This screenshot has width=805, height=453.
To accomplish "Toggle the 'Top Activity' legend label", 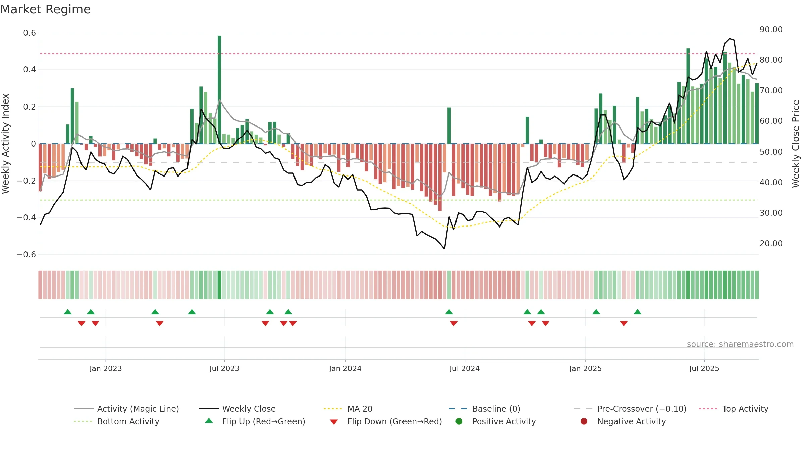I will (745, 409).
